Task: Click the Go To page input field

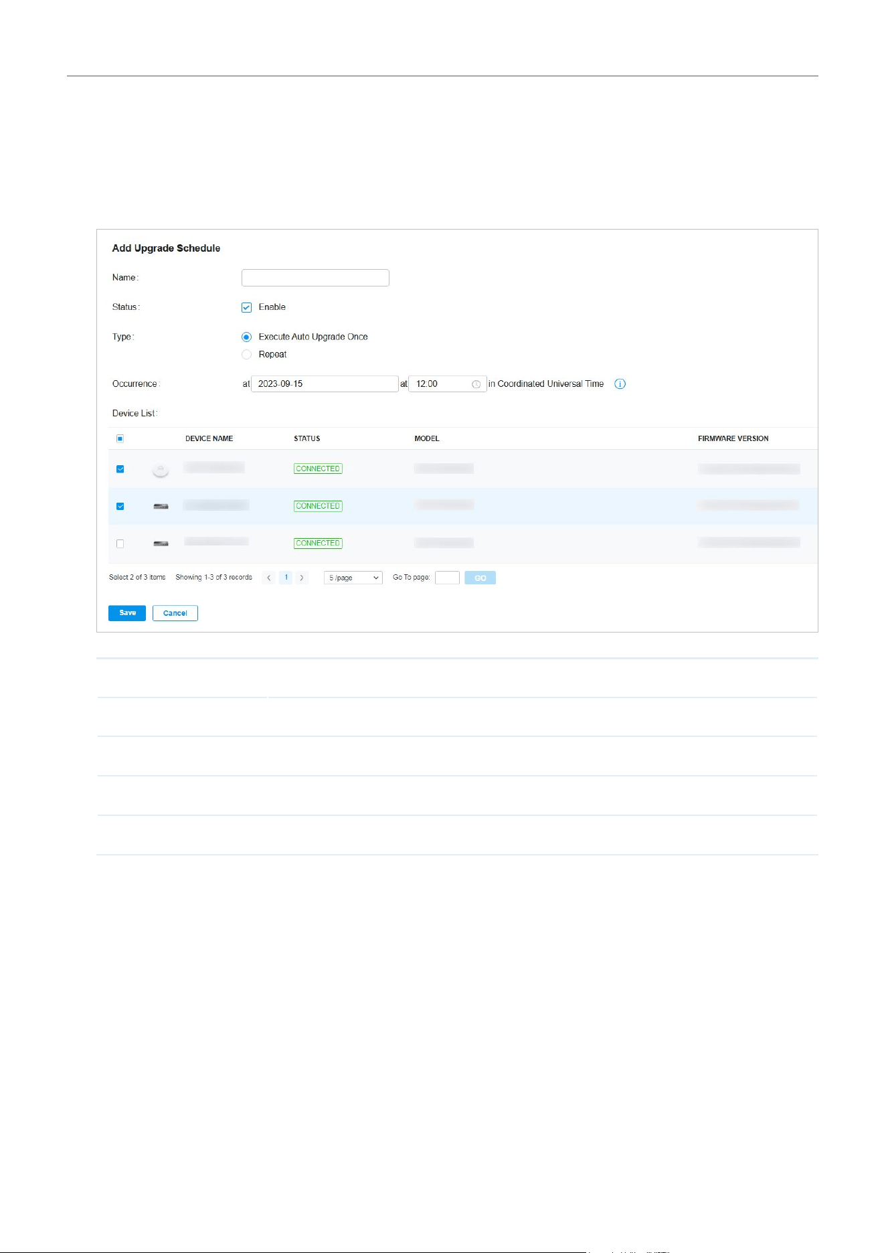Action: click(447, 578)
